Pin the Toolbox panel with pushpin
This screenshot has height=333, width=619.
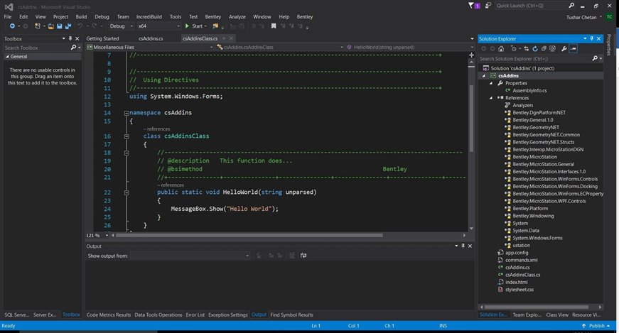[x=70, y=38]
